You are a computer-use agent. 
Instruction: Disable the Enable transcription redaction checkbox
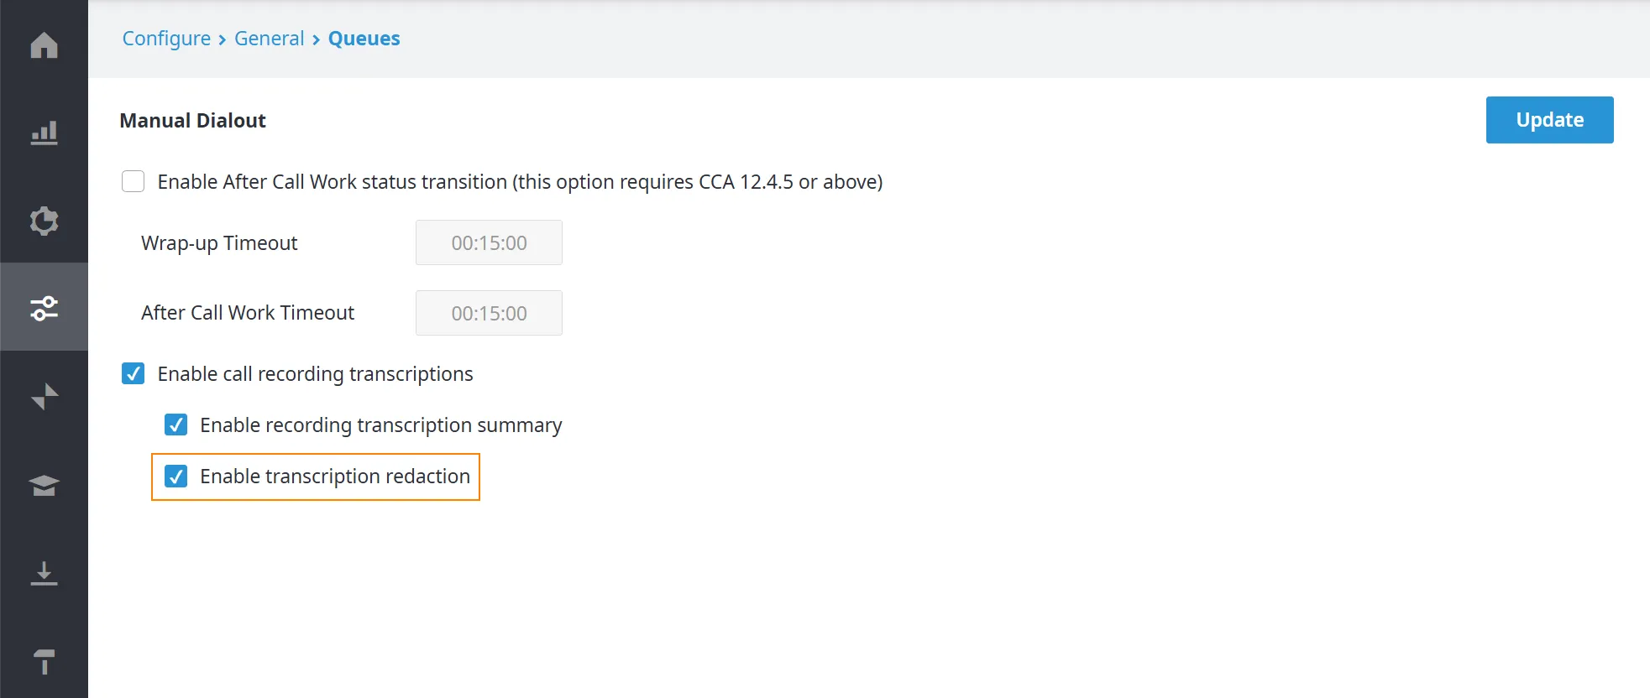click(176, 477)
